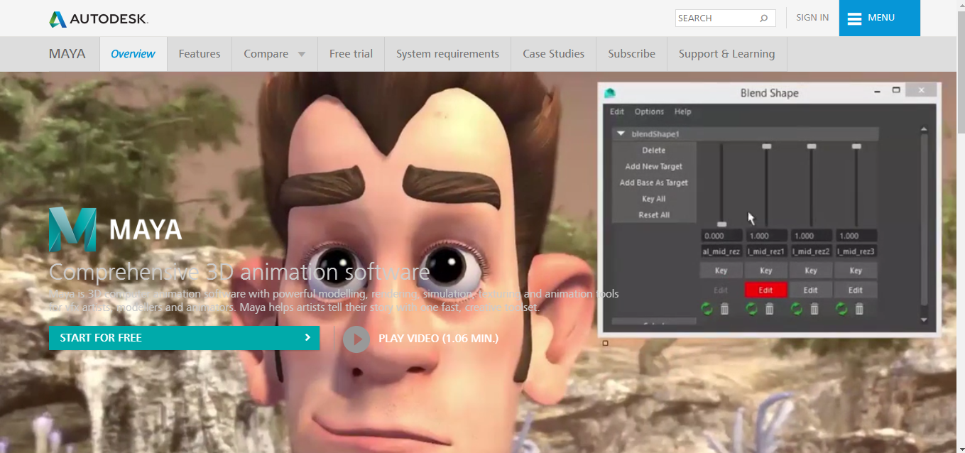This screenshot has height=453, width=965.
Task: Click the MAYA product label in nav
Action: tap(67, 54)
